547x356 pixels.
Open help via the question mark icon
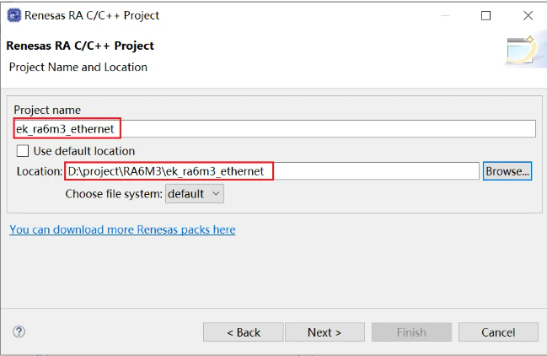click(19, 332)
